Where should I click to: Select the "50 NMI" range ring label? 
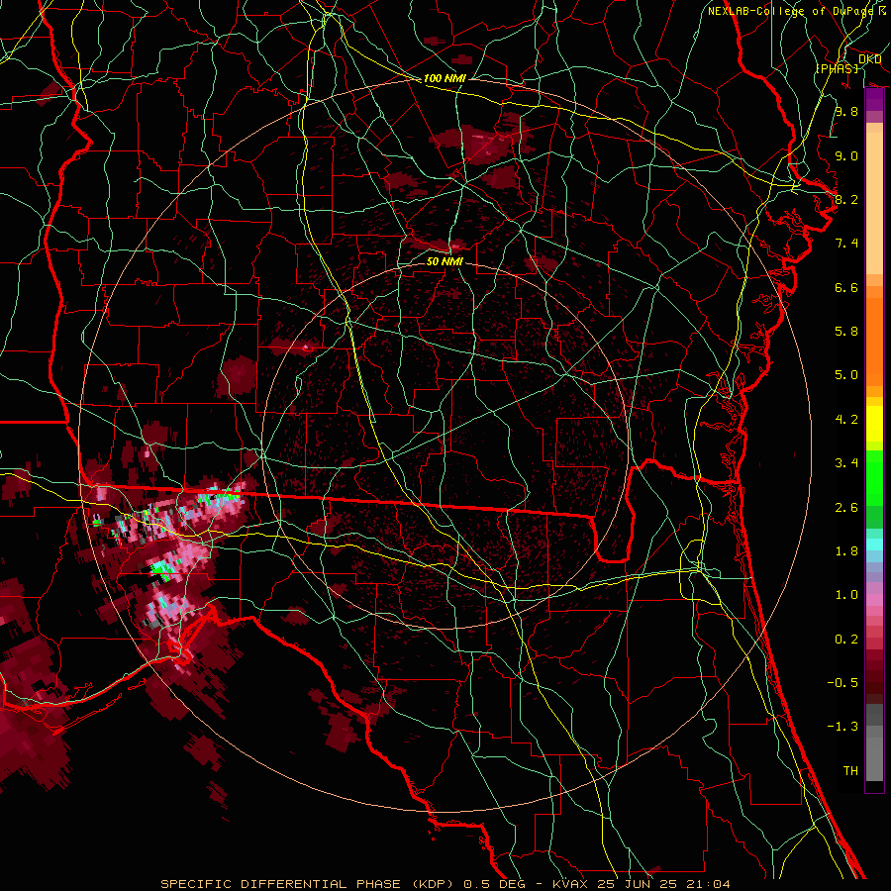point(445,261)
